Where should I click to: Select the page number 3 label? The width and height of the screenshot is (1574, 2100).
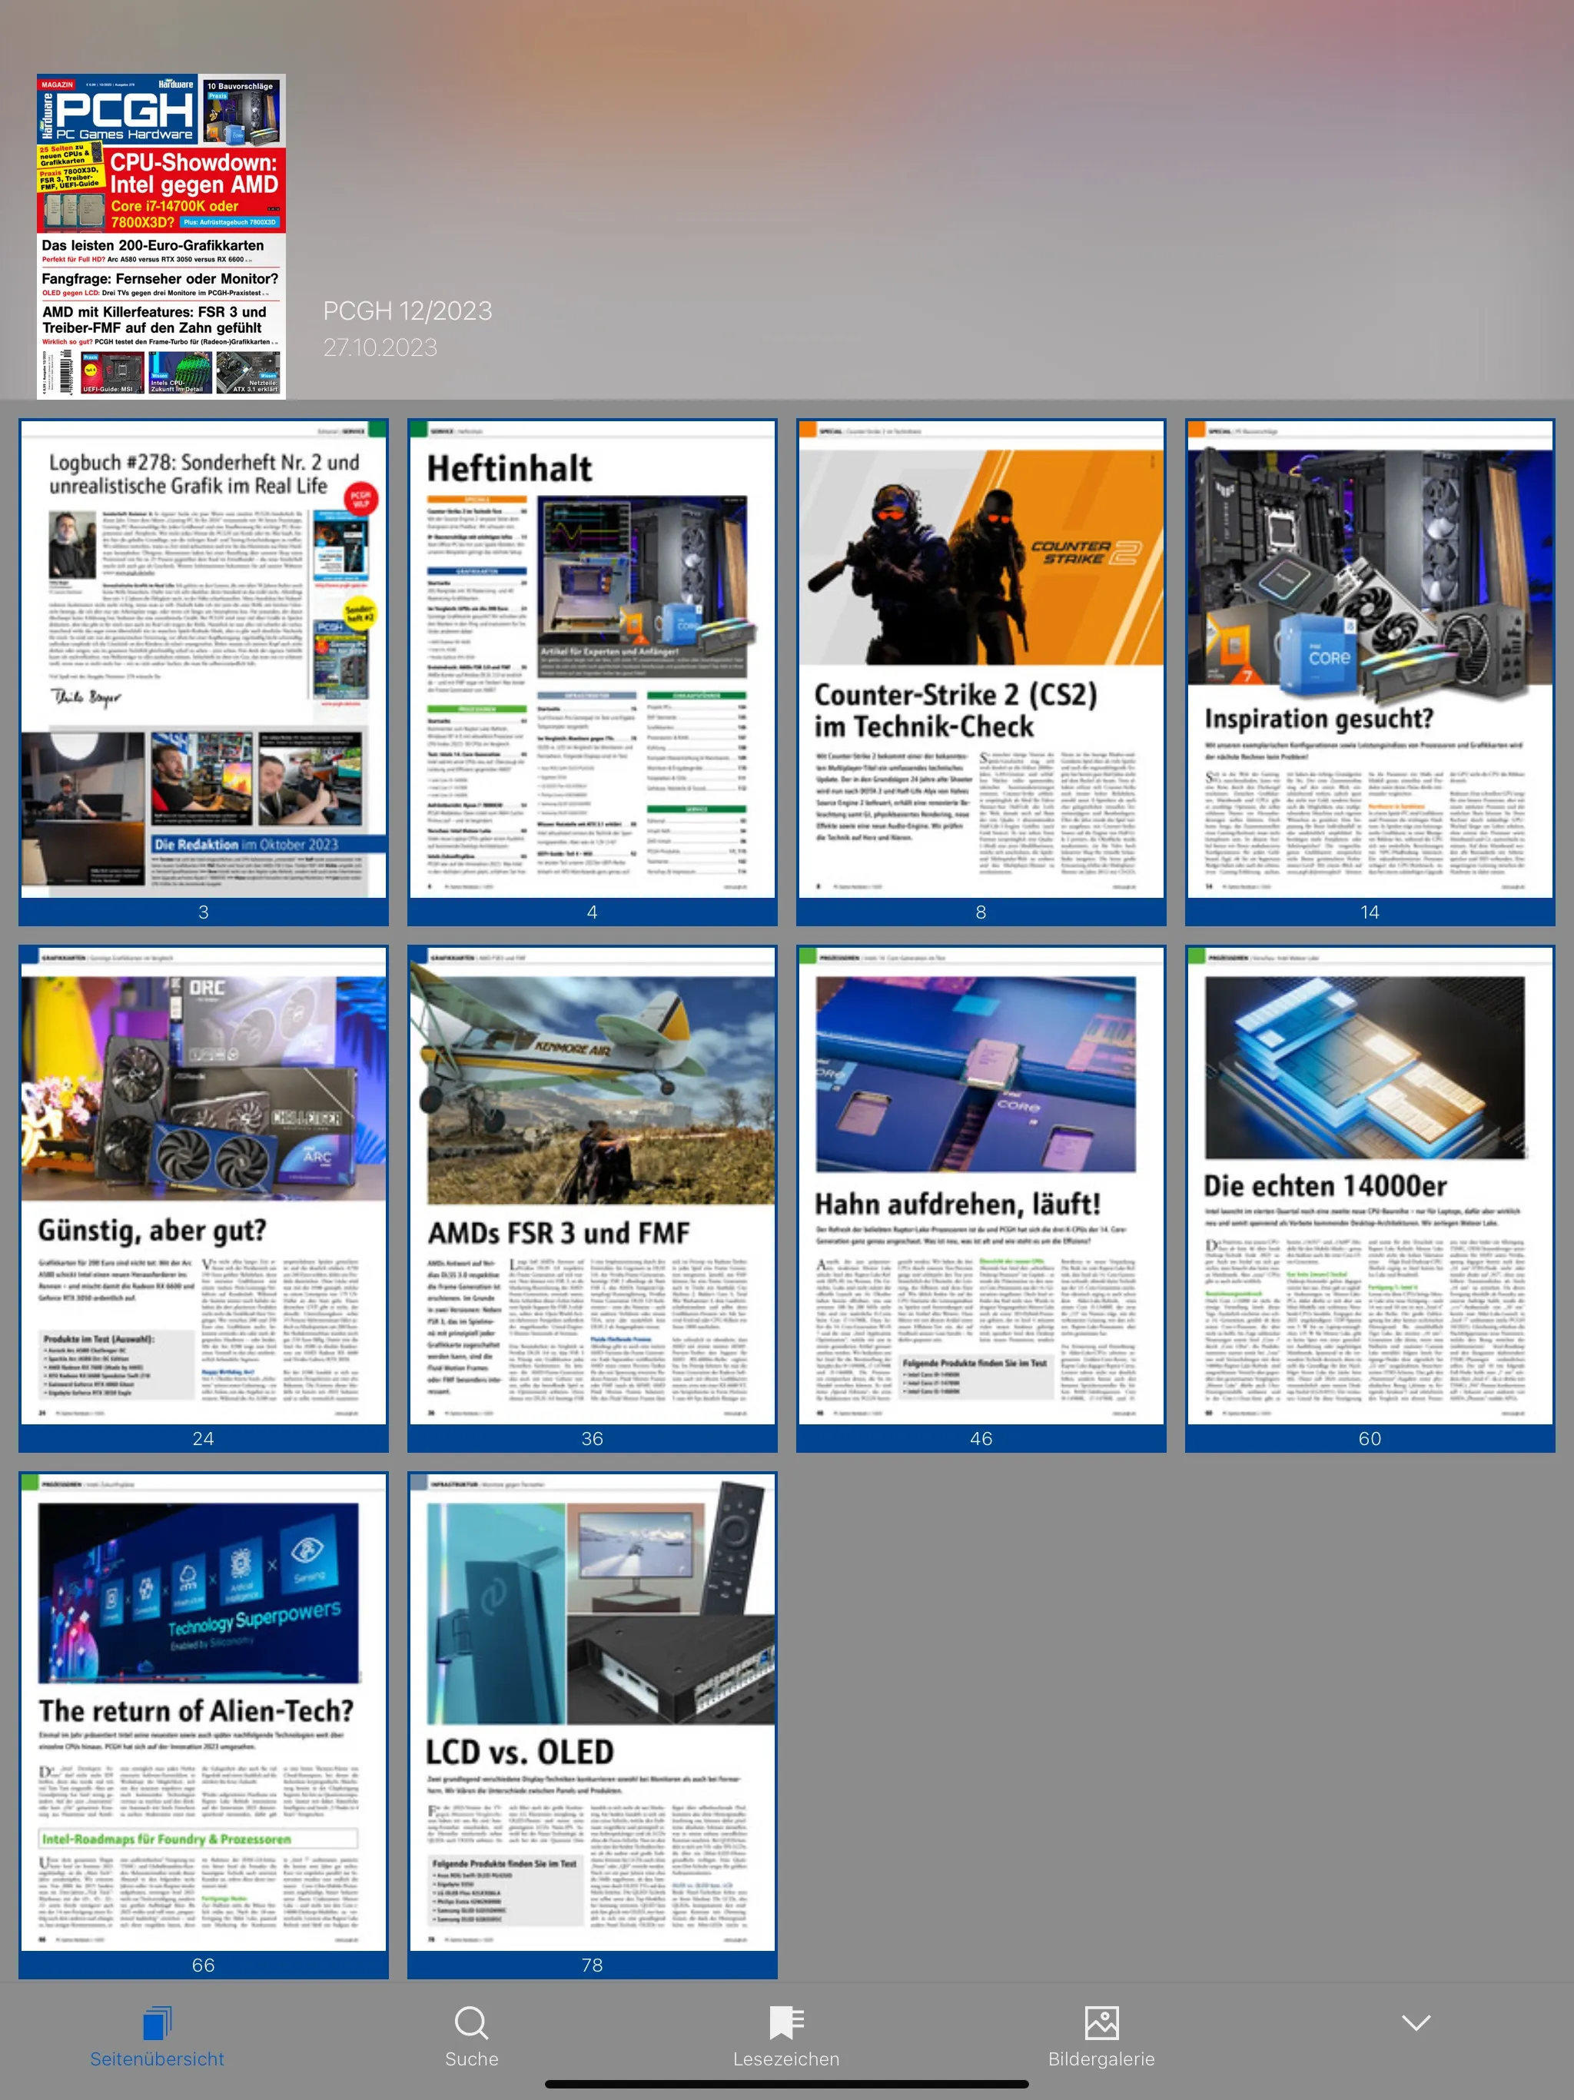pyautogui.click(x=203, y=912)
